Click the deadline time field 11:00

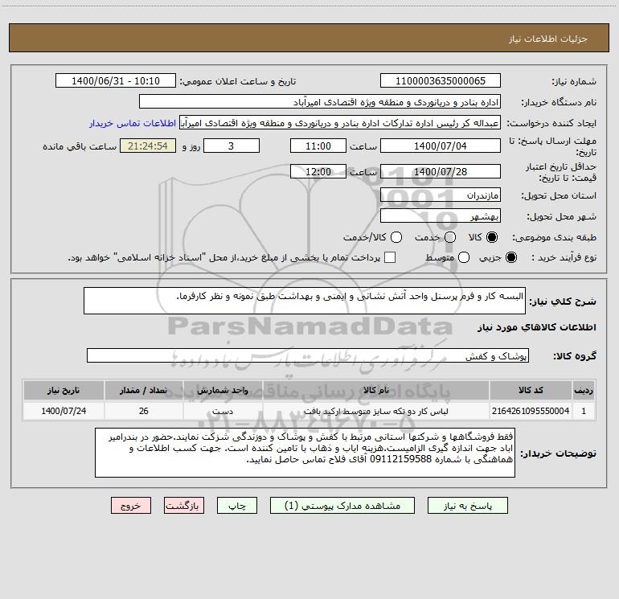tap(318, 146)
